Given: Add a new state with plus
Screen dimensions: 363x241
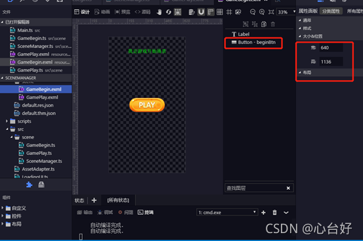Looking at the screenshot, I should (x=94, y=200).
